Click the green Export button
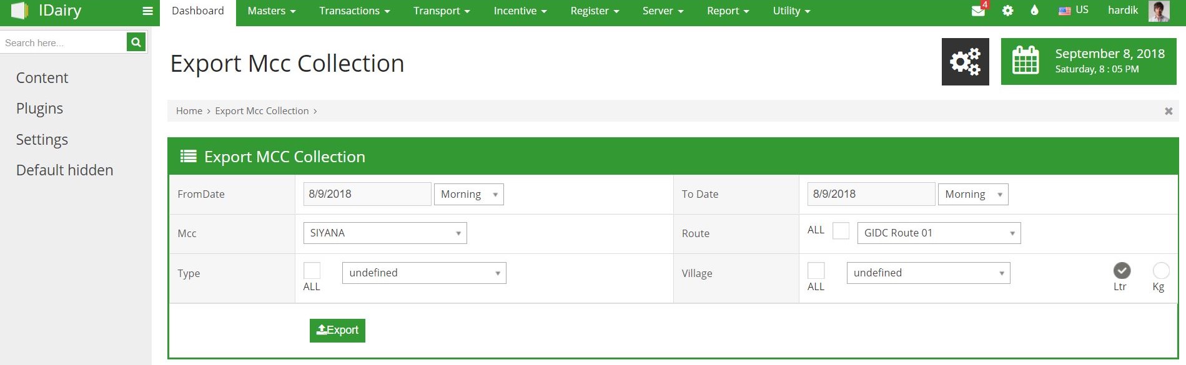Screen dimensions: 1186x365 pos(337,330)
